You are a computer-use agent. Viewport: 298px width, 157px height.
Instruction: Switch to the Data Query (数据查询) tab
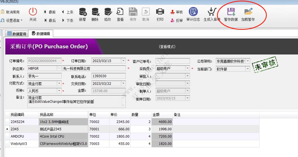tap(17, 34)
